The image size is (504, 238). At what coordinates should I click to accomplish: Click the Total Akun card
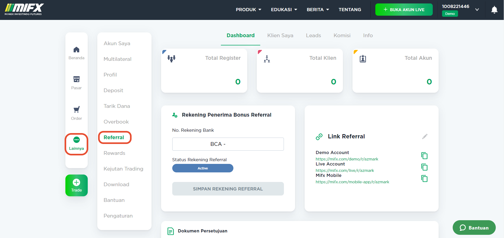click(396, 71)
